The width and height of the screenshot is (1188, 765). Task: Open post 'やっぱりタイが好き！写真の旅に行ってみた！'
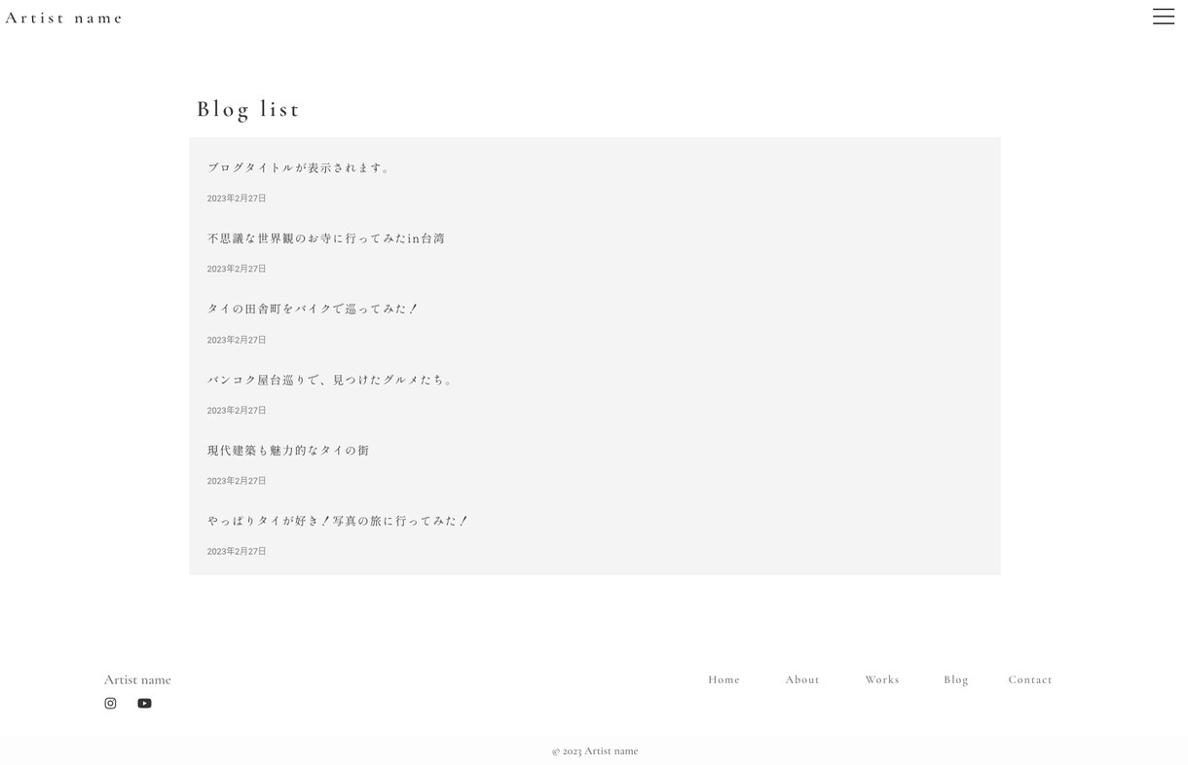(338, 521)
